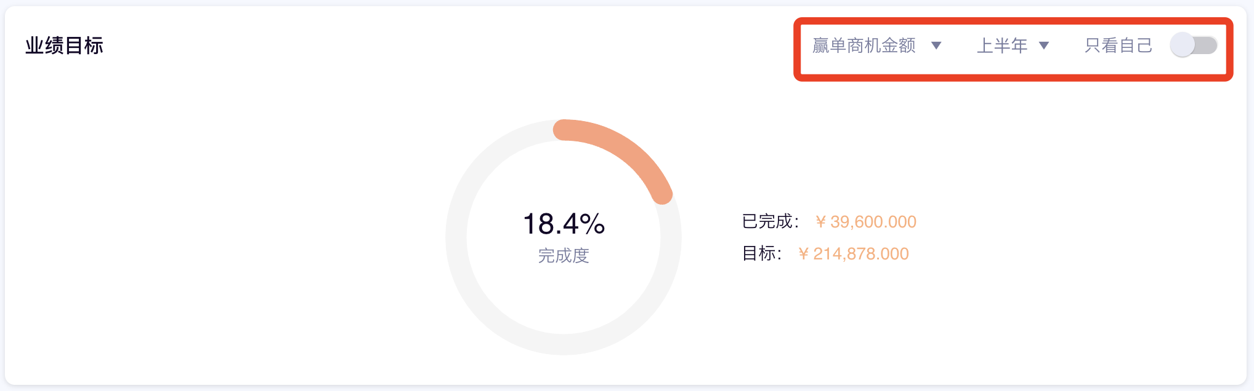Open the ¥214,878.000 target amount
The width and height of the screenshot is (1254, 391).
point(854,254)
